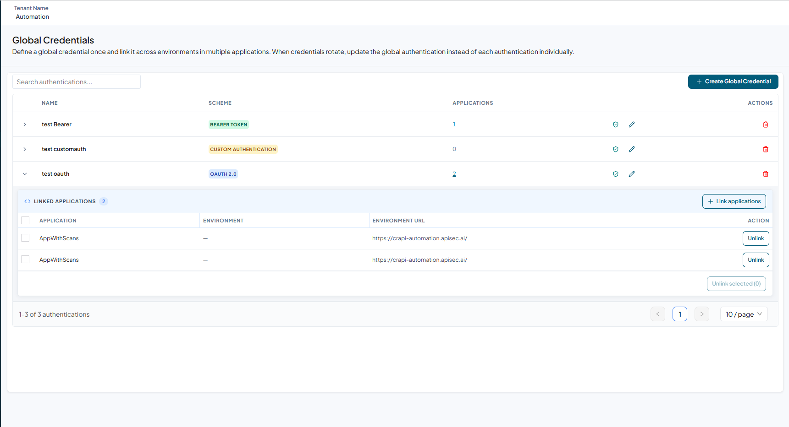Check the first AppWithScans row checkbox
Image resolution: width=789 pixels, height=427 pixels.
click(25, 238)
